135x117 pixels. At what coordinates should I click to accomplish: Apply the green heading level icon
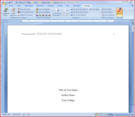(x=40, y=15)
